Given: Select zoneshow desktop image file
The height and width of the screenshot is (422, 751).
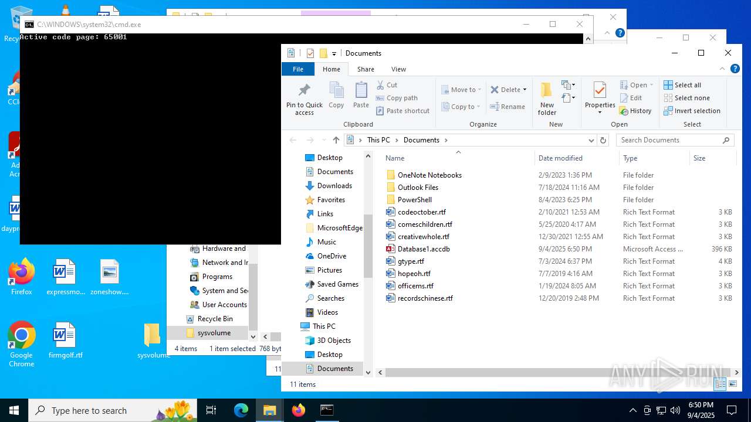Looking at the screenshot, I should 110,277.
